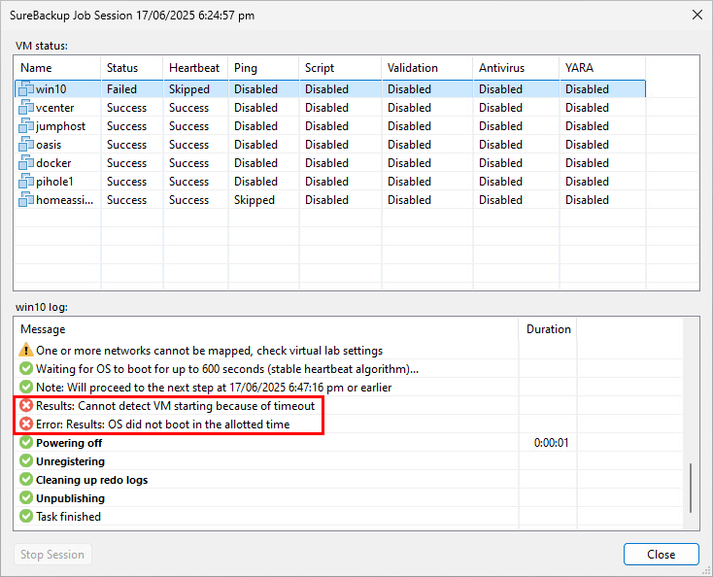This screenshot has width=713, height=577.
Task: Close the dialog with the X button
Action: click(x=696, y=15)
